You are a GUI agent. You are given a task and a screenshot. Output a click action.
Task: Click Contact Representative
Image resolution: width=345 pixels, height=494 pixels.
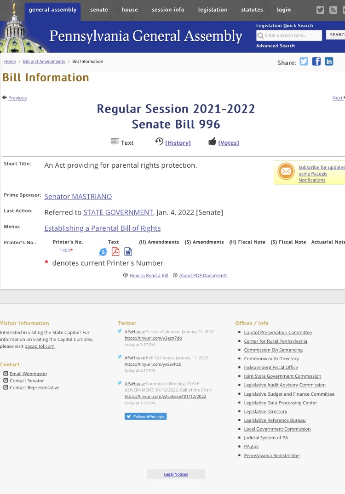click(x=34, y=387)
